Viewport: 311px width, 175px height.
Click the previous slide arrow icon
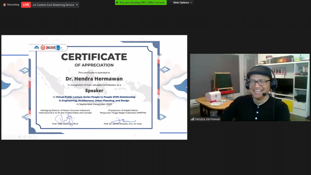[x=4, y=137]
